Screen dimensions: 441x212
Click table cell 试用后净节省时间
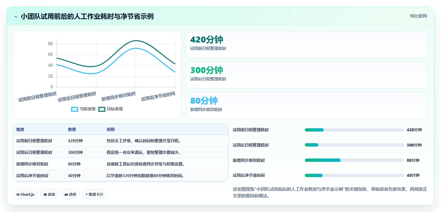[32, 176]
